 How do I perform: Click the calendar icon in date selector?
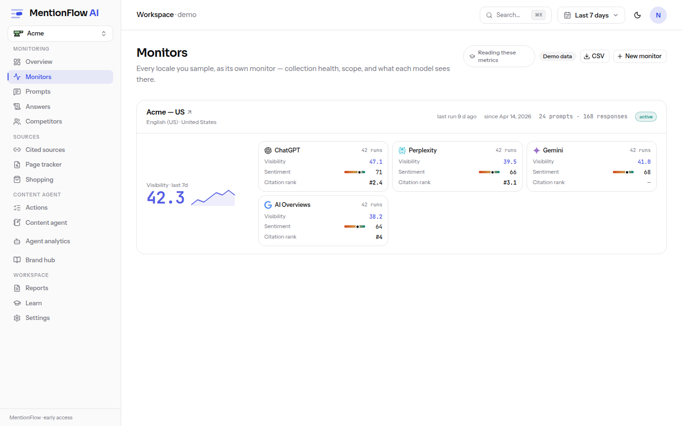point(567,15)
